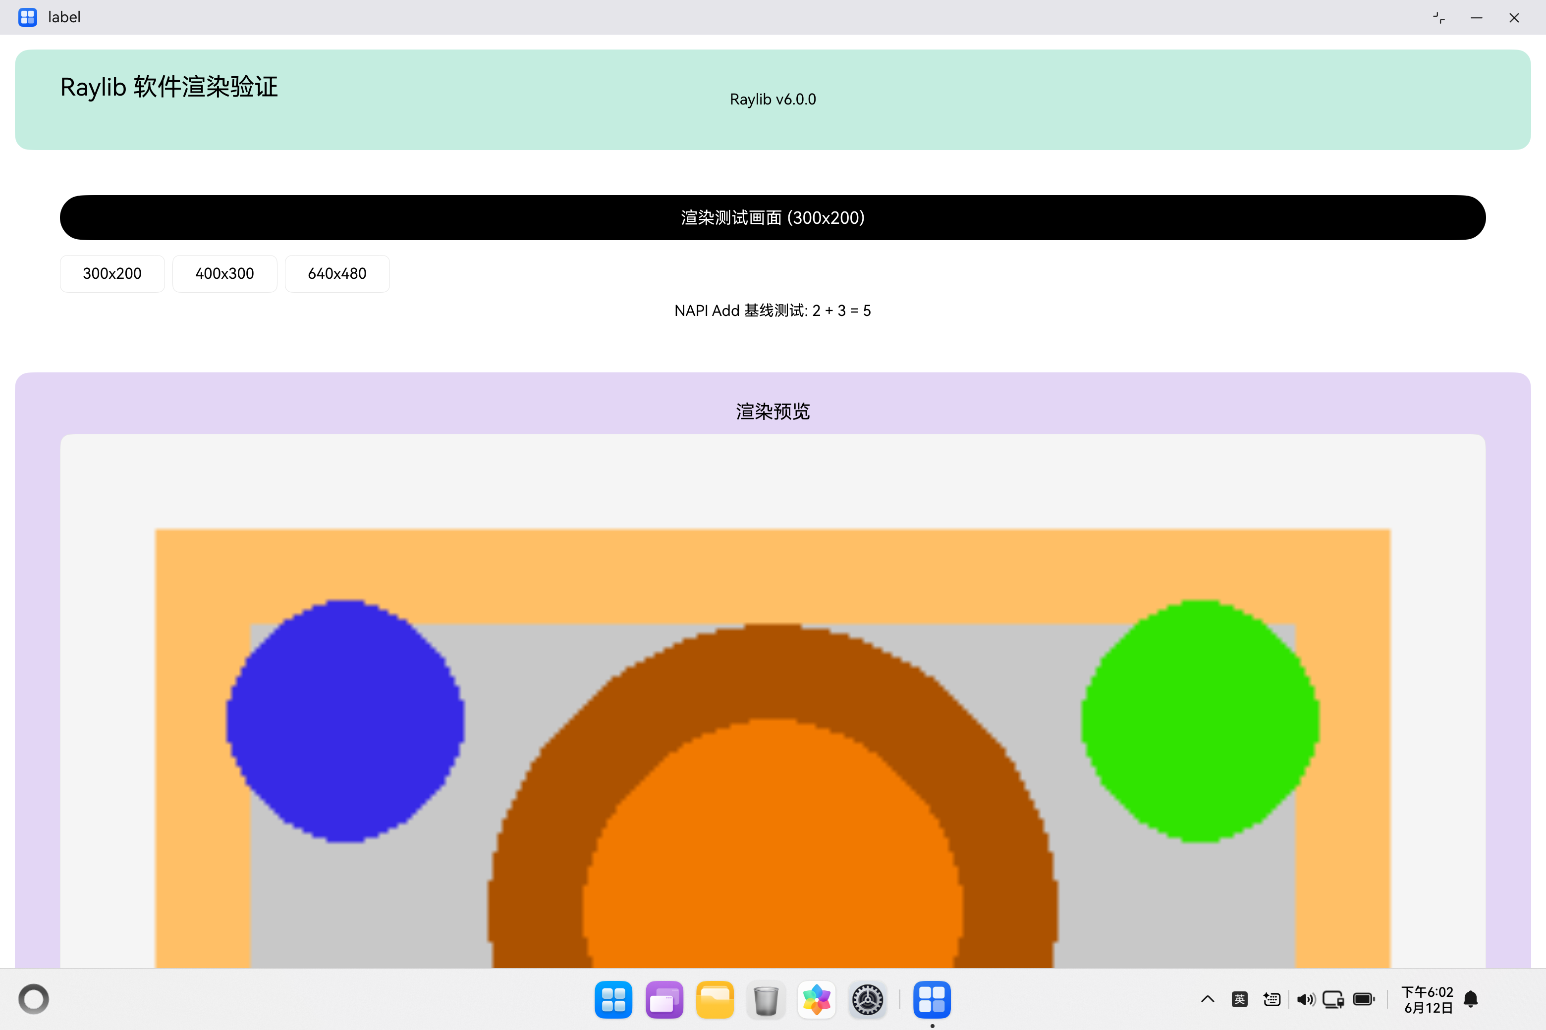Click the "Raylib v6.0.0" version text
The height and width of the screenshot is (1030, 1546).
pos(773,99)
